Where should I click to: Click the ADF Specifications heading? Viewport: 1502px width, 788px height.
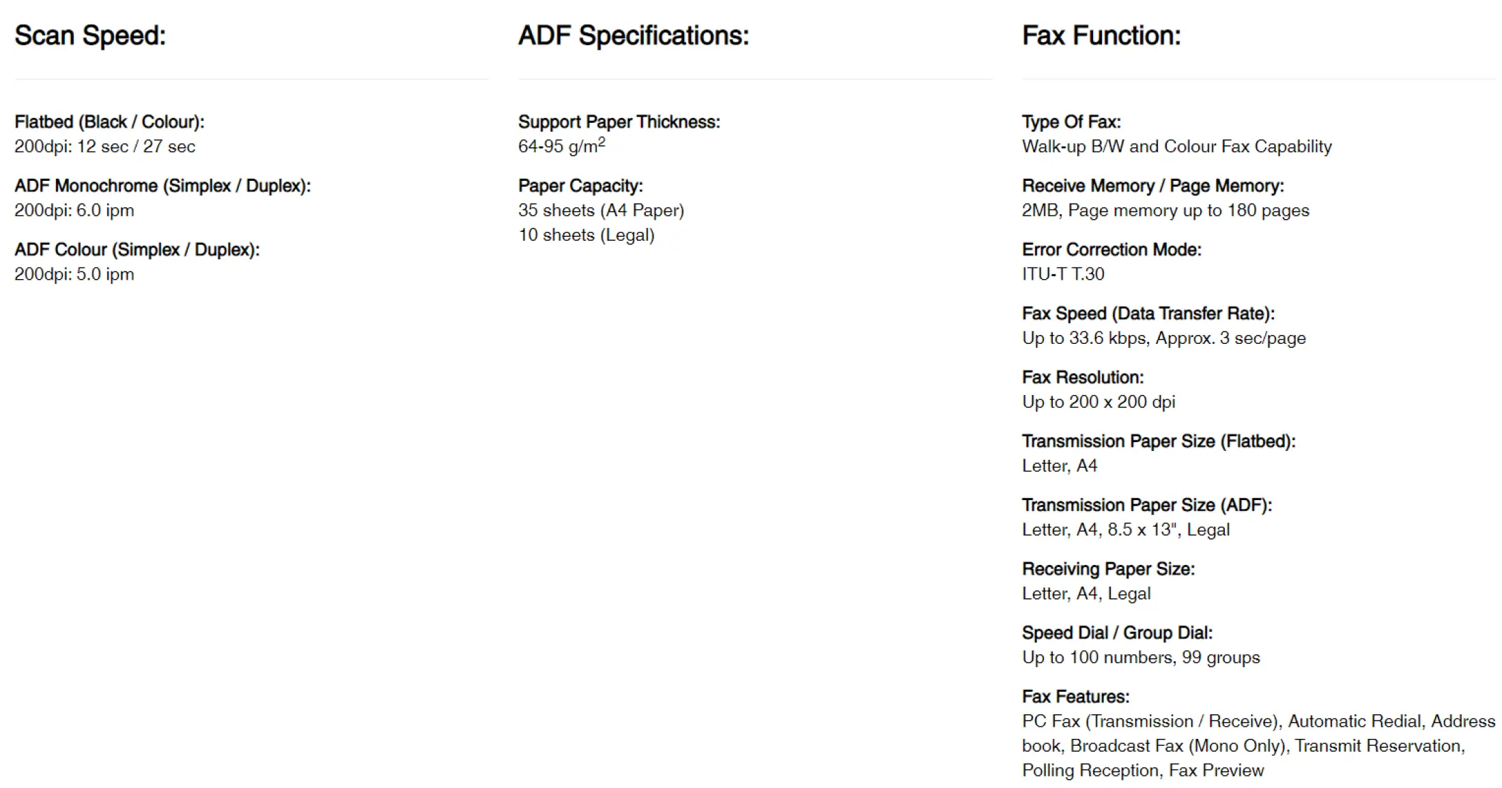[633, 35]
